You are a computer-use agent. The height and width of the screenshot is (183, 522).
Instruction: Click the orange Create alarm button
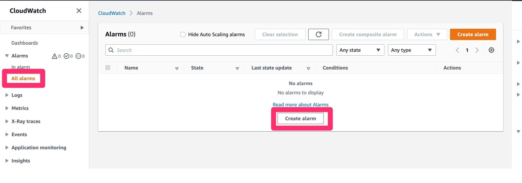[x=473, y=34]
